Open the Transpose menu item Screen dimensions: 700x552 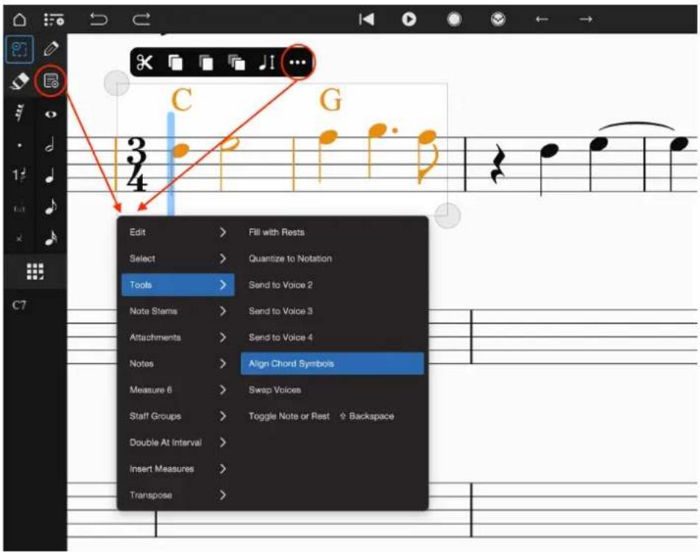click(x=177, y=495)
